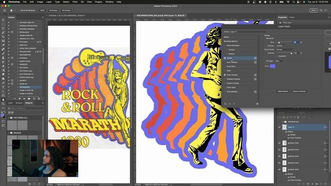The image size is (331, 186).
Task: Open the stroke Blend Mode dropdown
Action: point(284,50)
